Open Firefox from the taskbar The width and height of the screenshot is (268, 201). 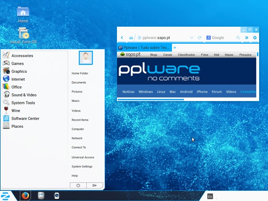(25, 196)
